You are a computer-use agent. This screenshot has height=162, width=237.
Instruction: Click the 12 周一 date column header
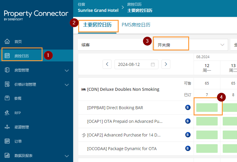[207, 68]
